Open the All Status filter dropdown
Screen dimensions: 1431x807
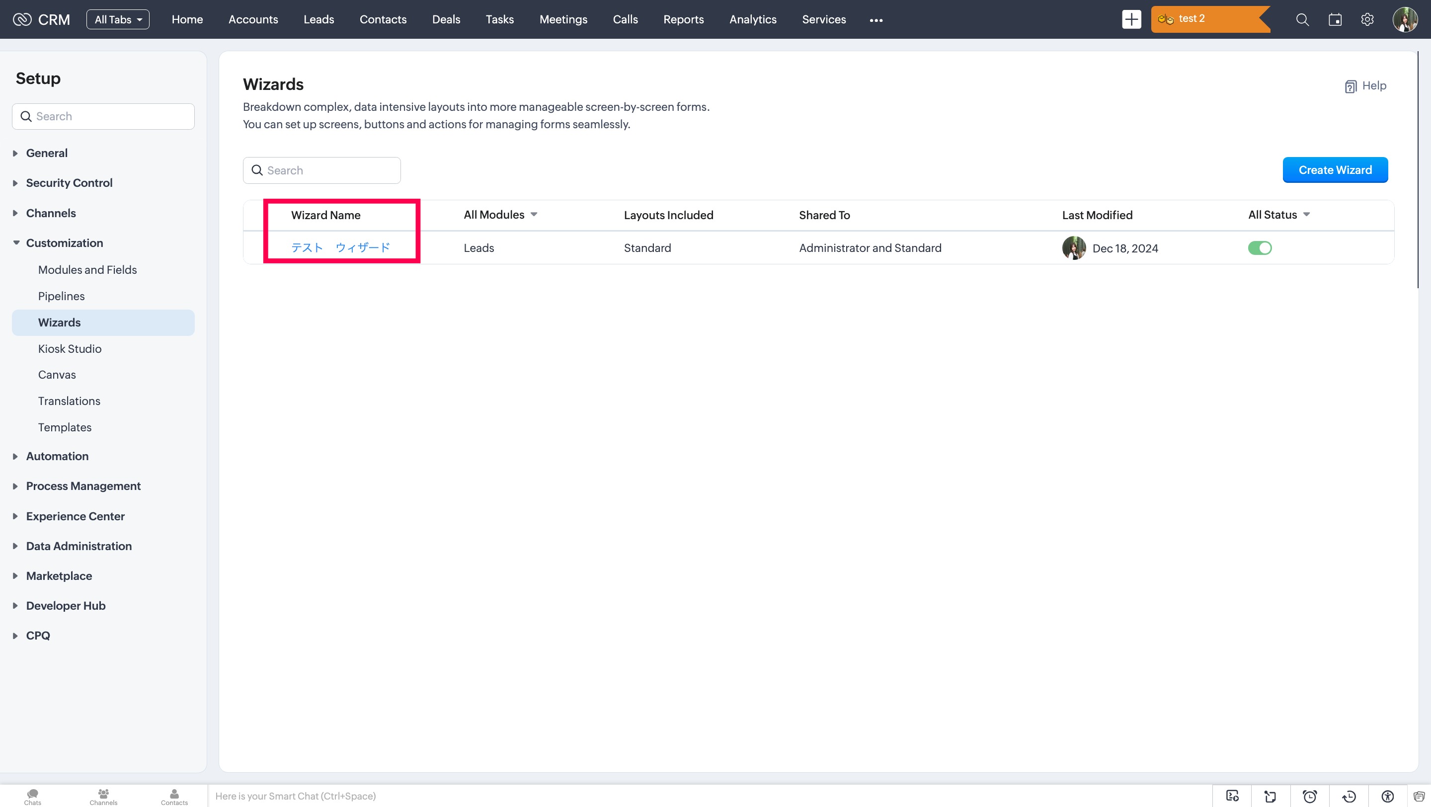click(1279, 215)
